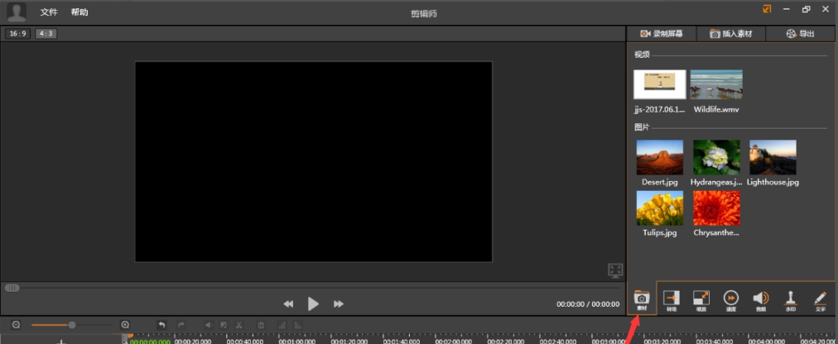Select the Hydrangeas image thumbnail
Image resolution: width=838 pixels, height=344 pixels.
tap(716, 157)
